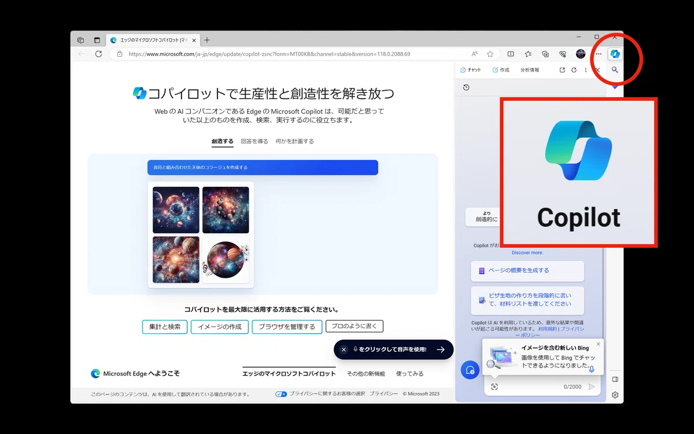The height and width of the screenshot is (434, 694).
Task: Select the 回答を得る page tab
Action: click(x=254, y=141)
